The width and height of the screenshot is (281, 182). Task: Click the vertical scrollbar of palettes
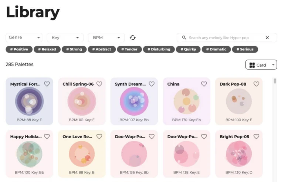(x=275, y=81)
